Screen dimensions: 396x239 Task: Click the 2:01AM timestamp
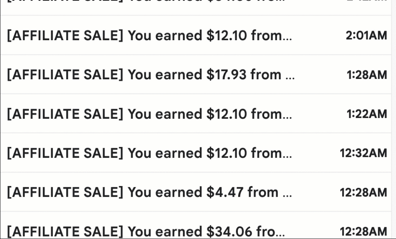click(366, 36)
